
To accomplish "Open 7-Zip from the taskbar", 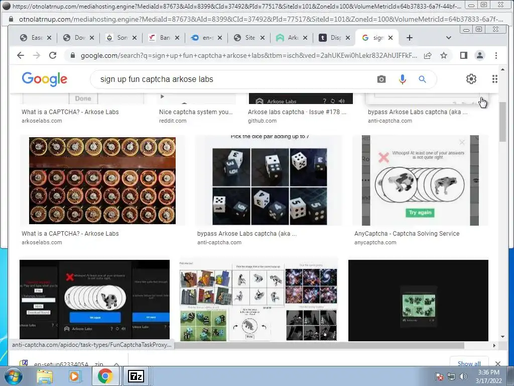I will pyautogui.click(x=136, y=376).
